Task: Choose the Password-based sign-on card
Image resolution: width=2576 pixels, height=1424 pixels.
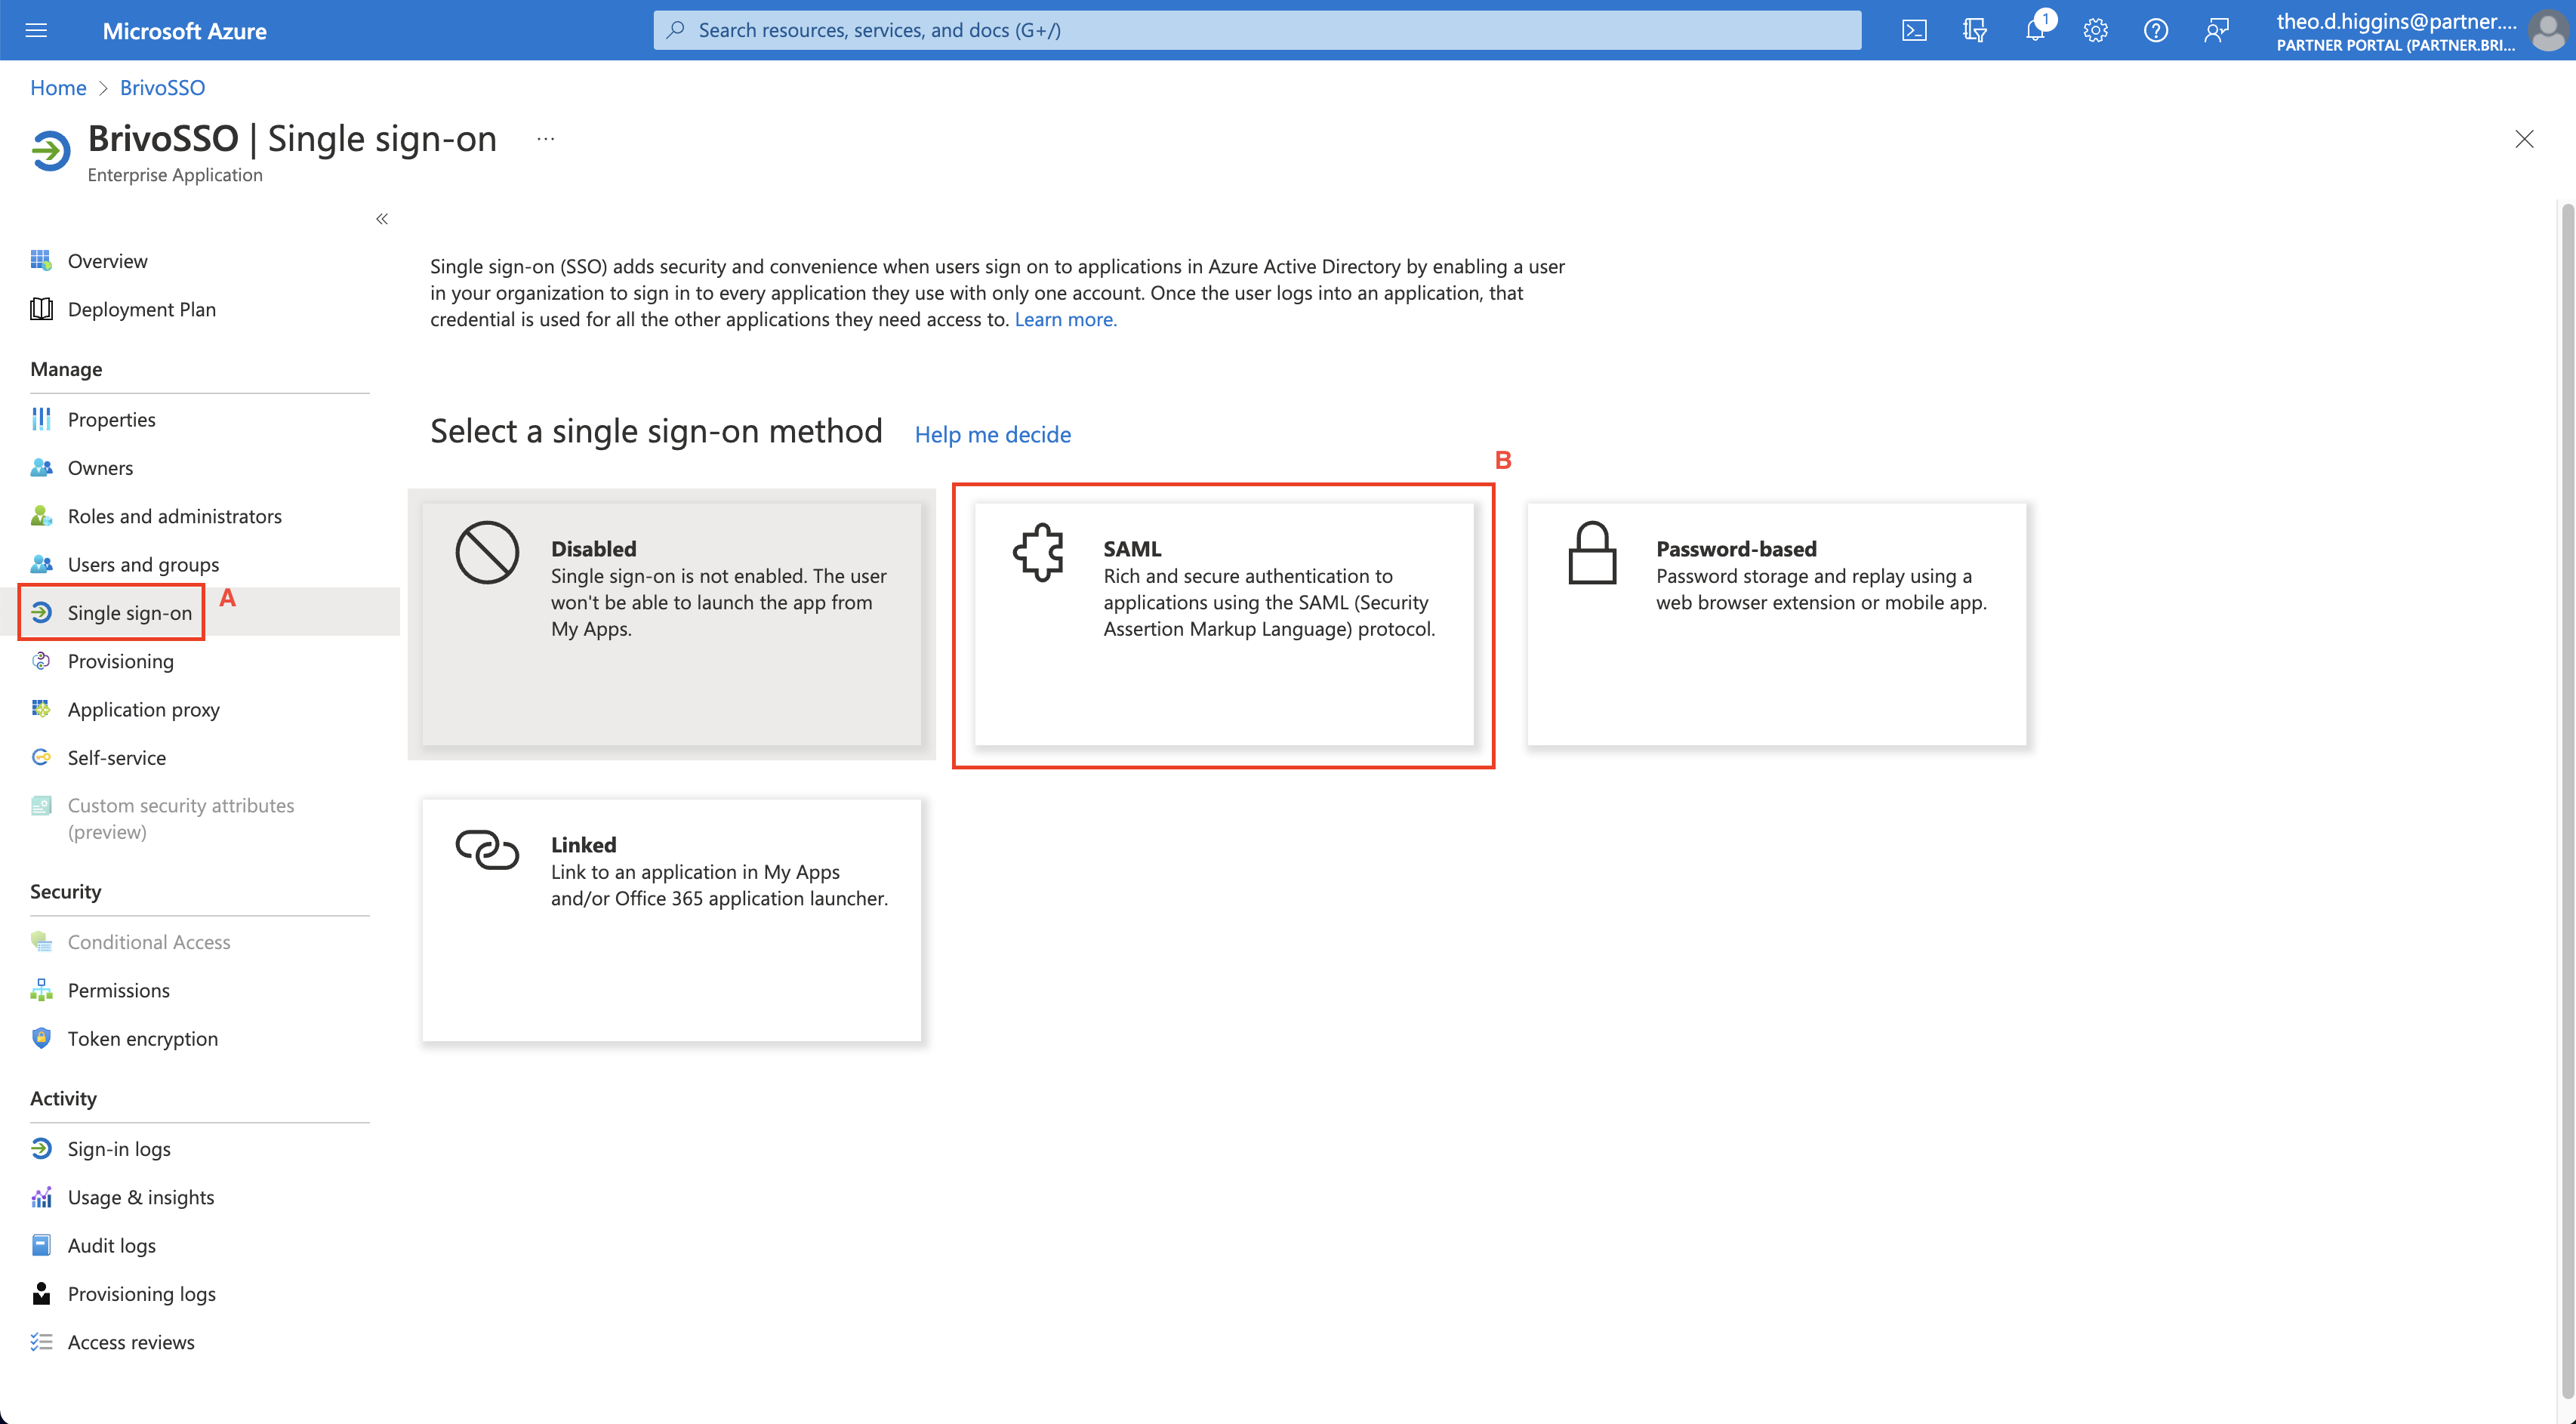Action: point(1776,624)
